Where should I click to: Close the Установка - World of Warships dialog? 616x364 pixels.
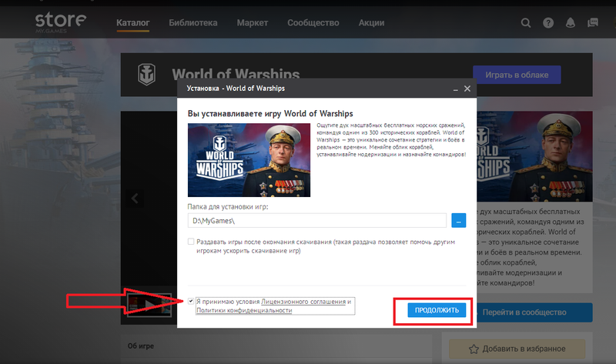click(467, 88)
